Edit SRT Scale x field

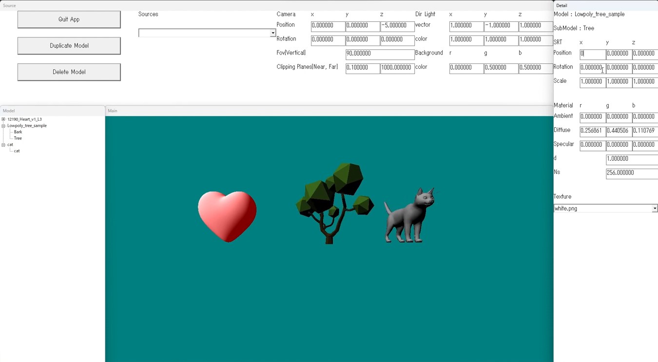(593, 82)
